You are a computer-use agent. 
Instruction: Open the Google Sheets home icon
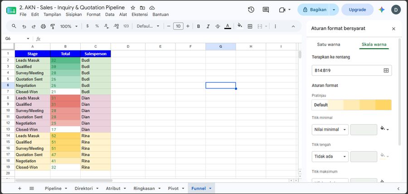point(11,11)
